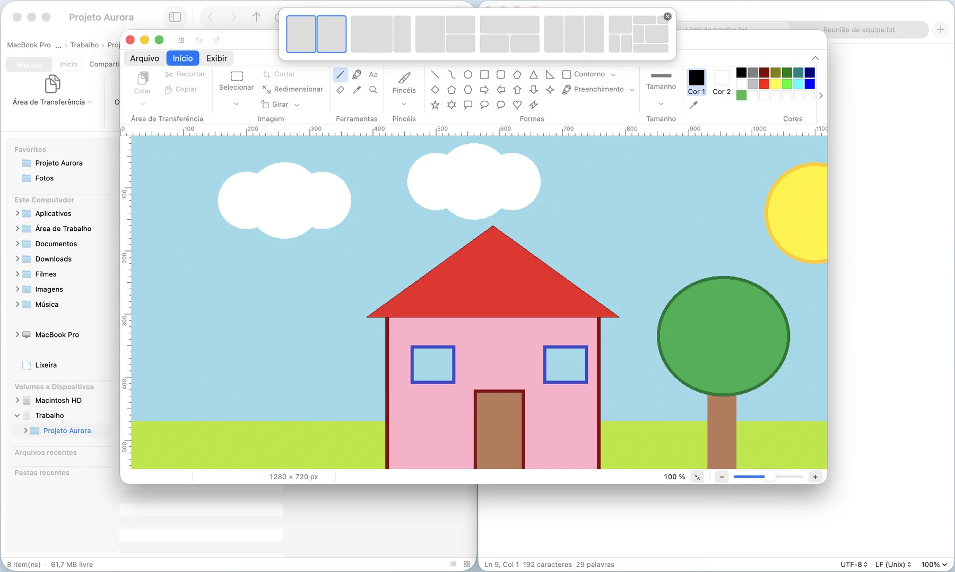This screenshot has height=572, width=955.
Task: Choose the Left arrow shape
Action: pos(501,90)
